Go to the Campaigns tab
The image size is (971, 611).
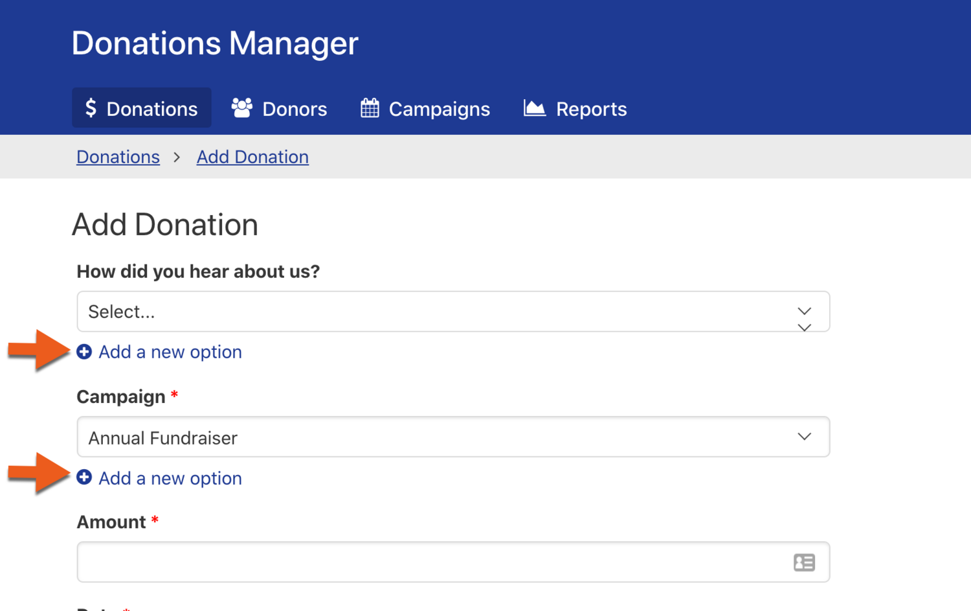439,109
